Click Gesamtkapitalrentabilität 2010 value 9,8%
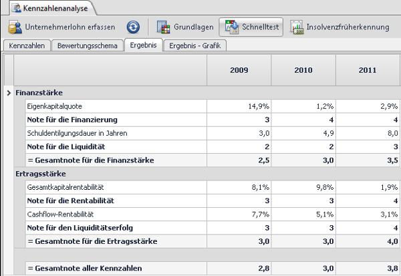This screenshot has height=276, width=401. [325, 187]
